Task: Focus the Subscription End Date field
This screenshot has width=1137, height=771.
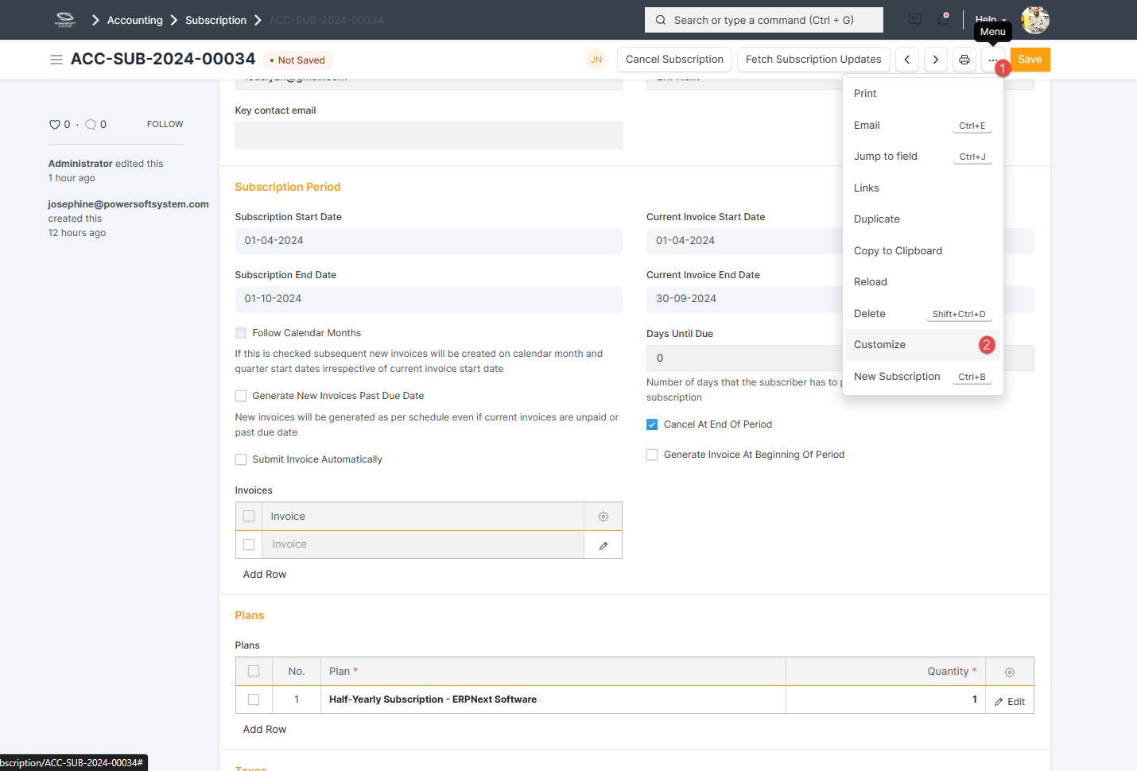Action: [428, 299]
